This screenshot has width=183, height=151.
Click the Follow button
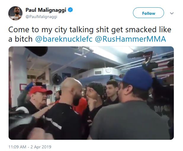[x=148, y=13]
